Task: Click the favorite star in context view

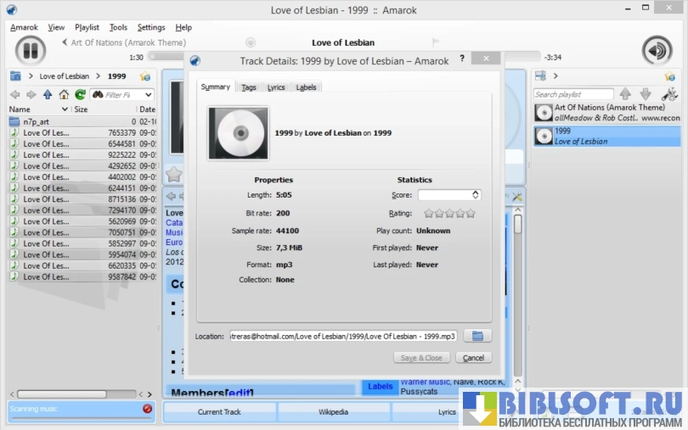Action: (x=174, y=174)
